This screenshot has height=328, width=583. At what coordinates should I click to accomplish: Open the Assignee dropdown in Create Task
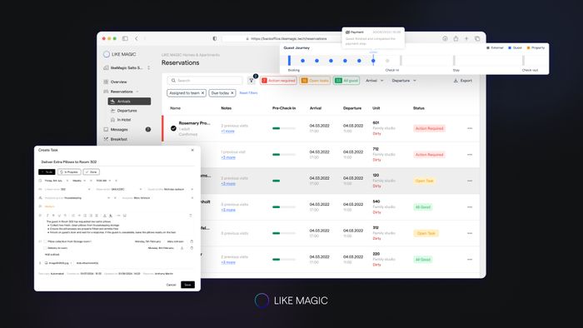[157, 198]
